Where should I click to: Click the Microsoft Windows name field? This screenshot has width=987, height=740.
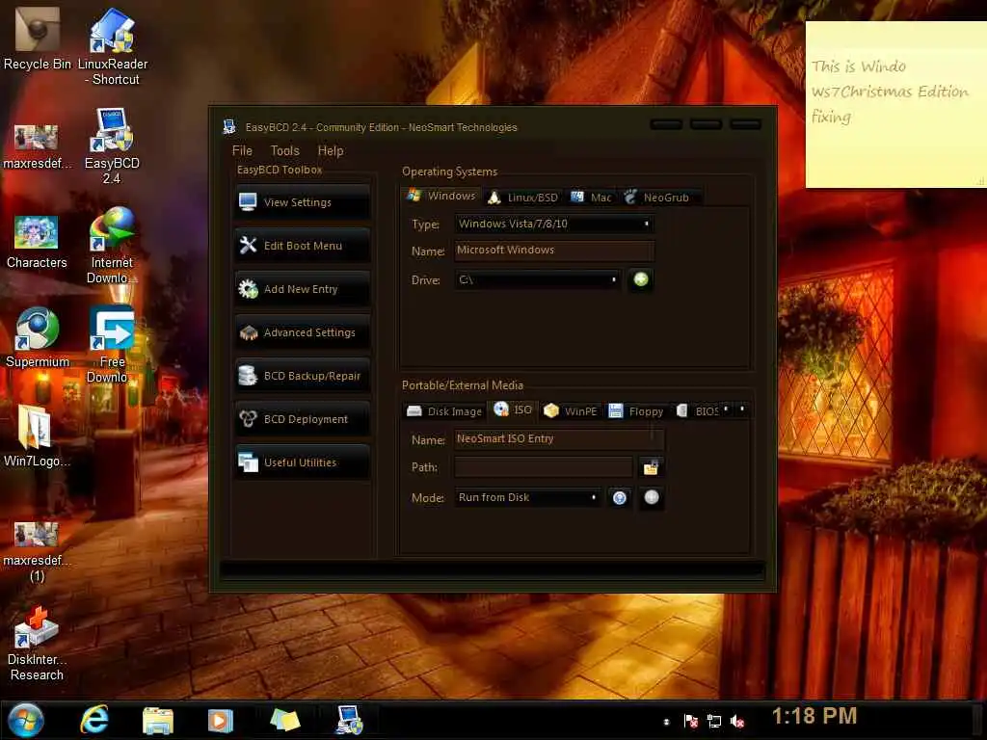coord(554,251)
